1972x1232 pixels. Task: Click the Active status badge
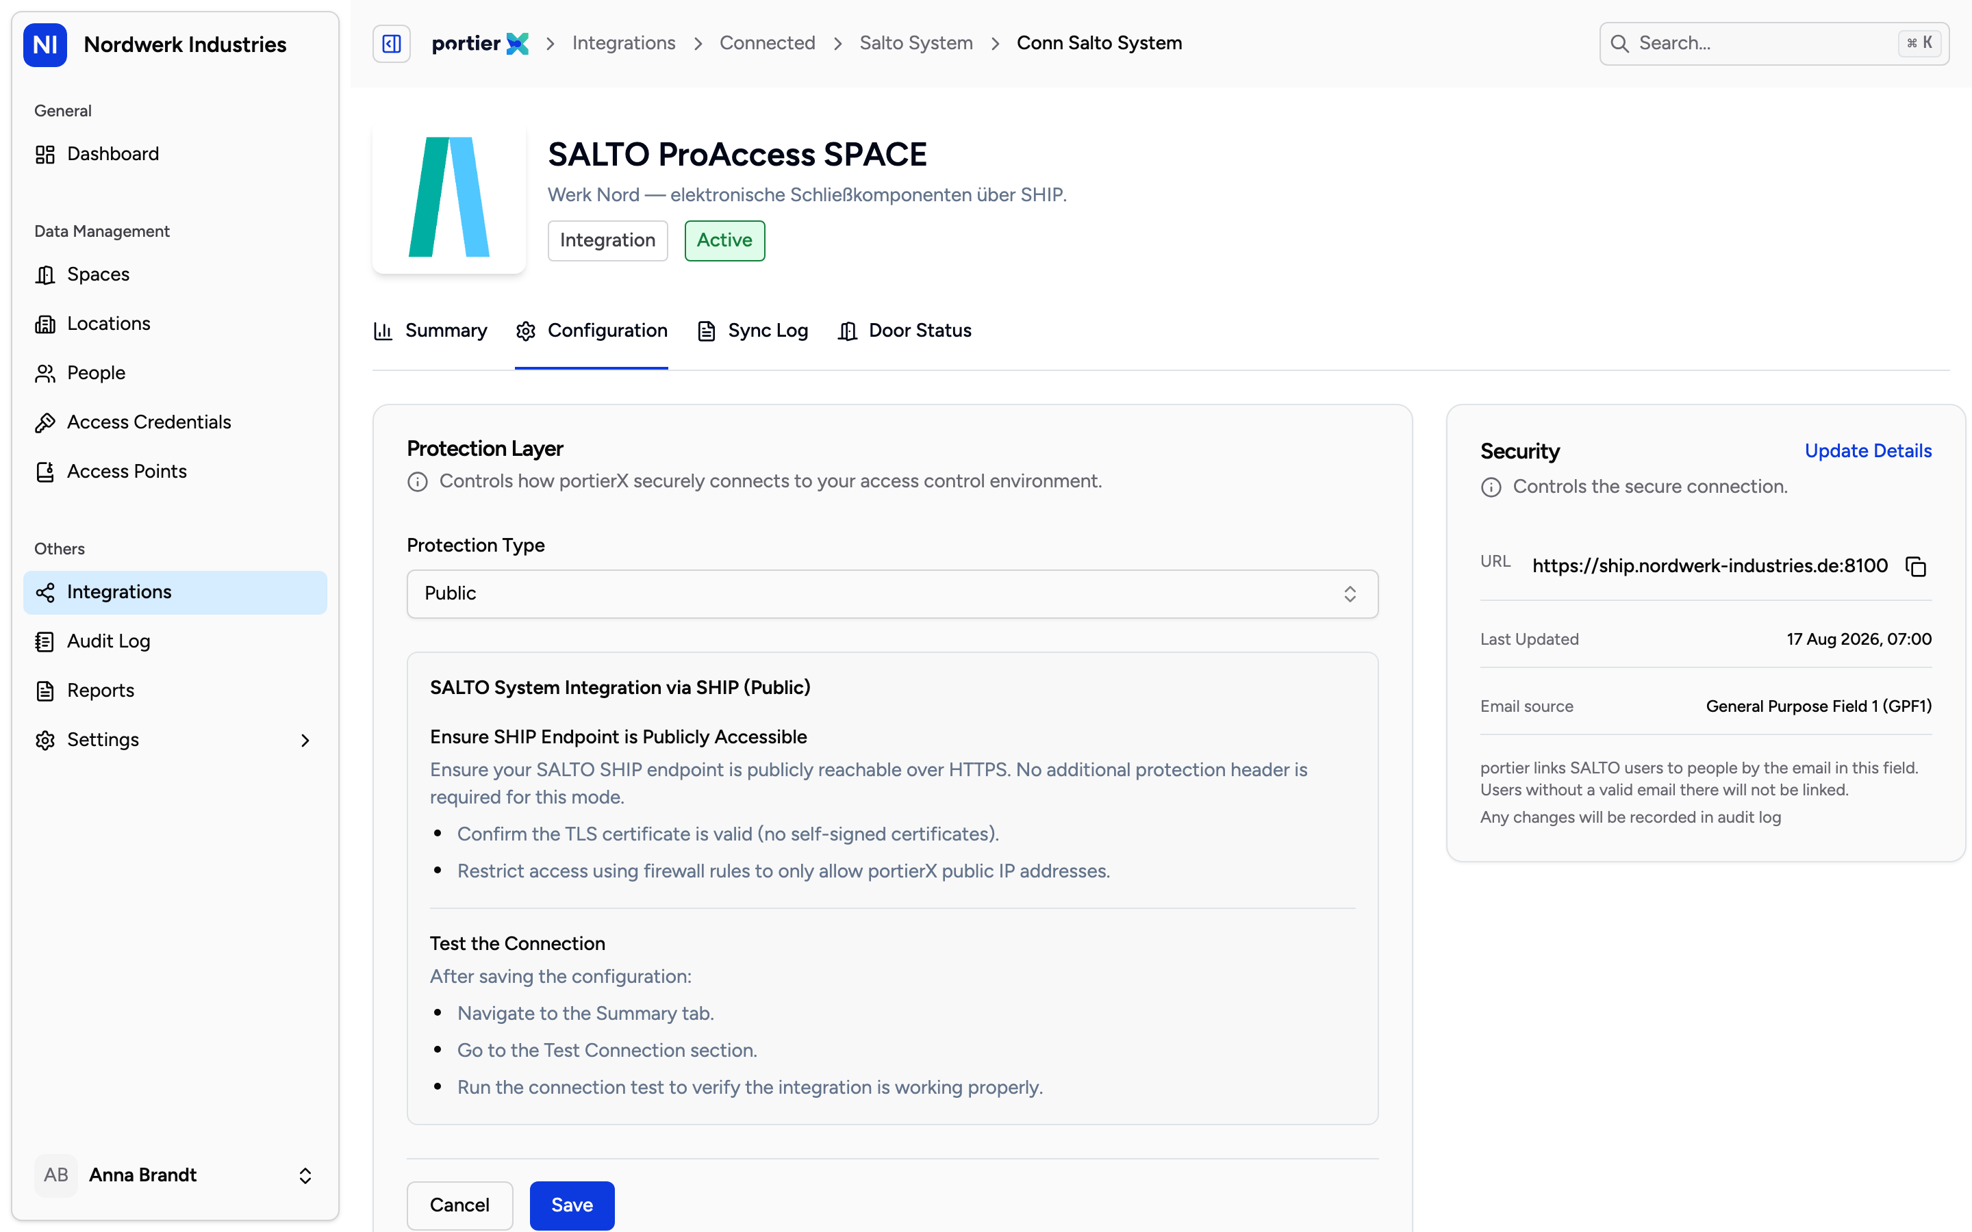tap(724, 240)
